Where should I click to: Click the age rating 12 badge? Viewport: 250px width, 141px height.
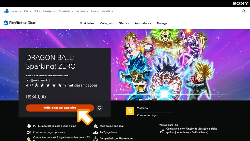point(130,111)
